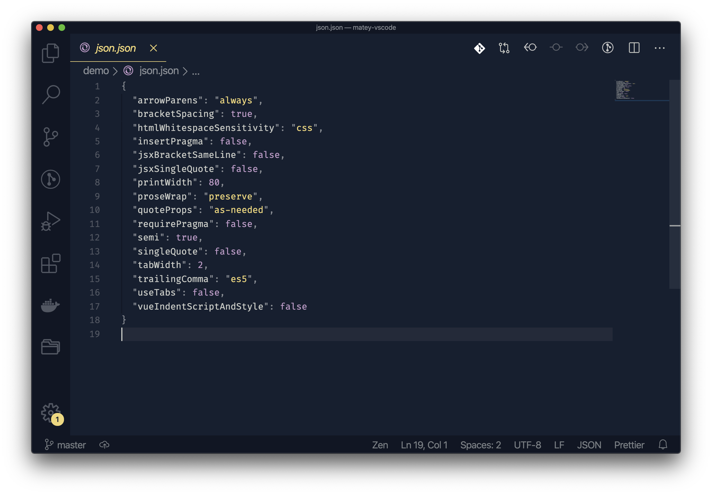This screenshot has width=712, height=495.
Task: Open the Source Control view
Action: click(51, 137)
